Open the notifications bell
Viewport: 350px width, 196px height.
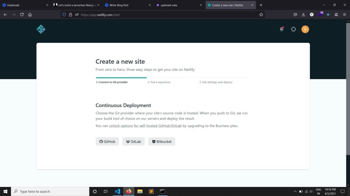coord(282,29)
